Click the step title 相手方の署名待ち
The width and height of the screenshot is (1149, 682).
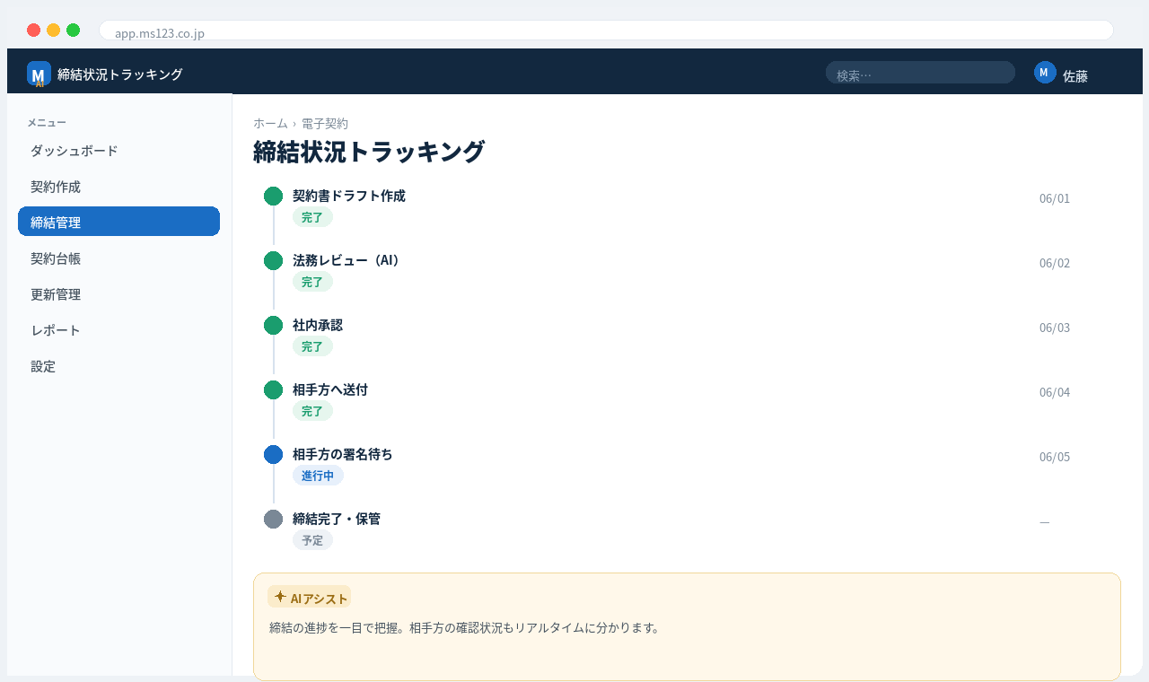coord(343,454)
